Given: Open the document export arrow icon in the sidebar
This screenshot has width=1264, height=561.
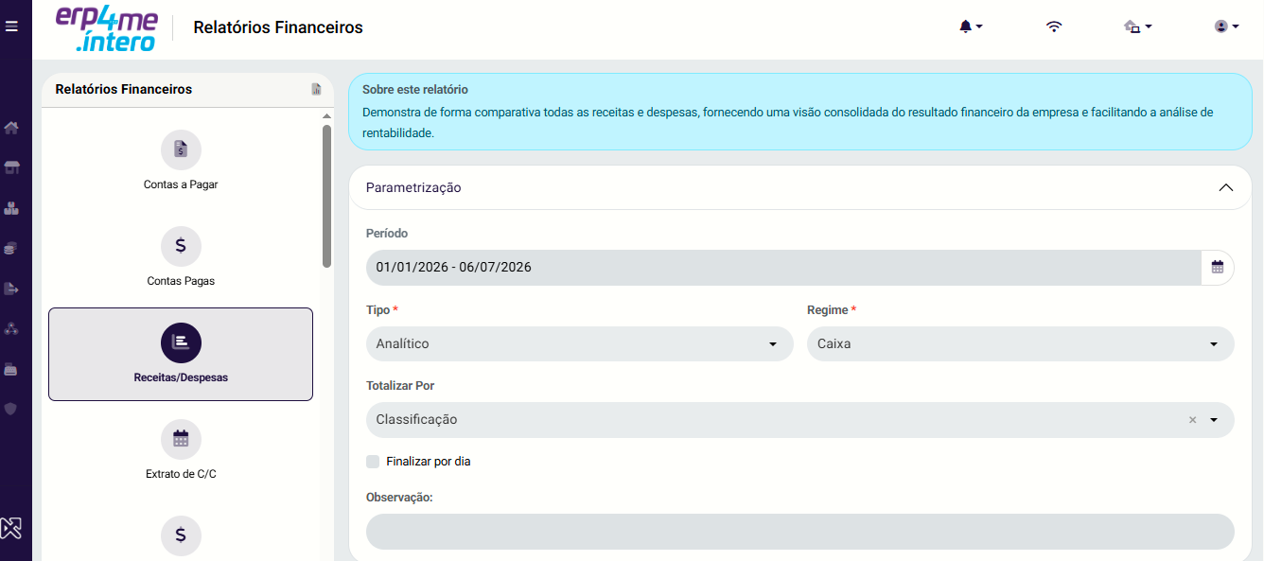Looking at the screenshot, I should coord(11,288).
